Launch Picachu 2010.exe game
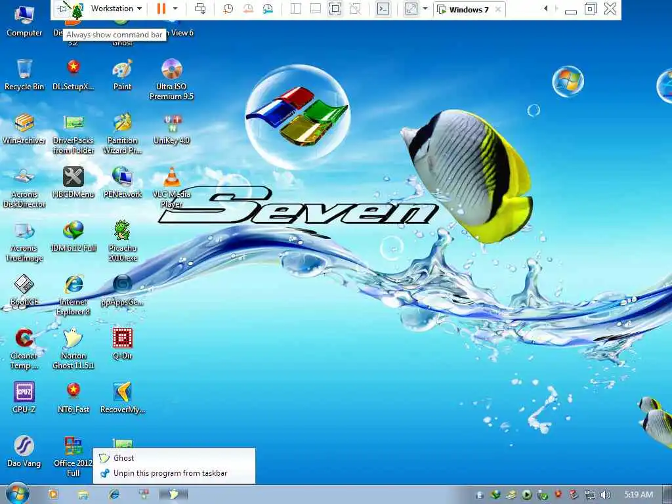 click(122, 241)
